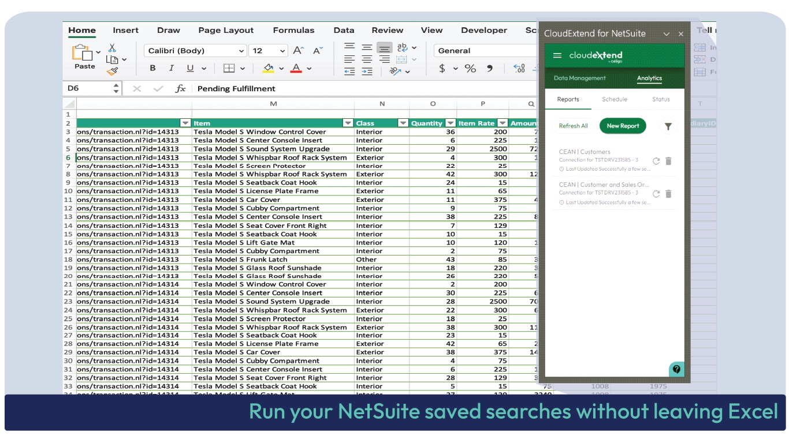Toggle italic formatting
789x443 pixels.
[172, 68]
